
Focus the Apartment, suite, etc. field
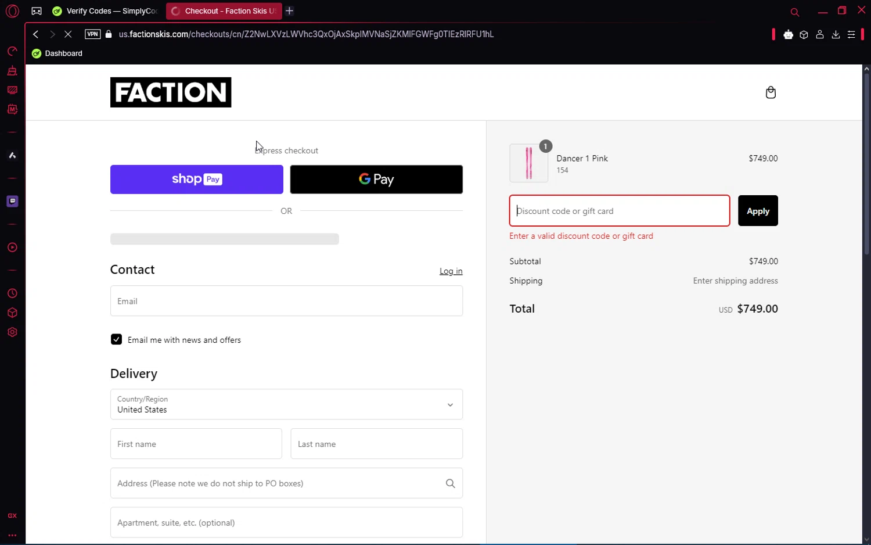pyautogui.click(x=286, y=522)
